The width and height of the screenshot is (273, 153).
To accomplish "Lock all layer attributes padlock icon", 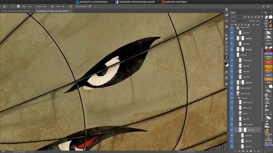I will tap(248, 25).
